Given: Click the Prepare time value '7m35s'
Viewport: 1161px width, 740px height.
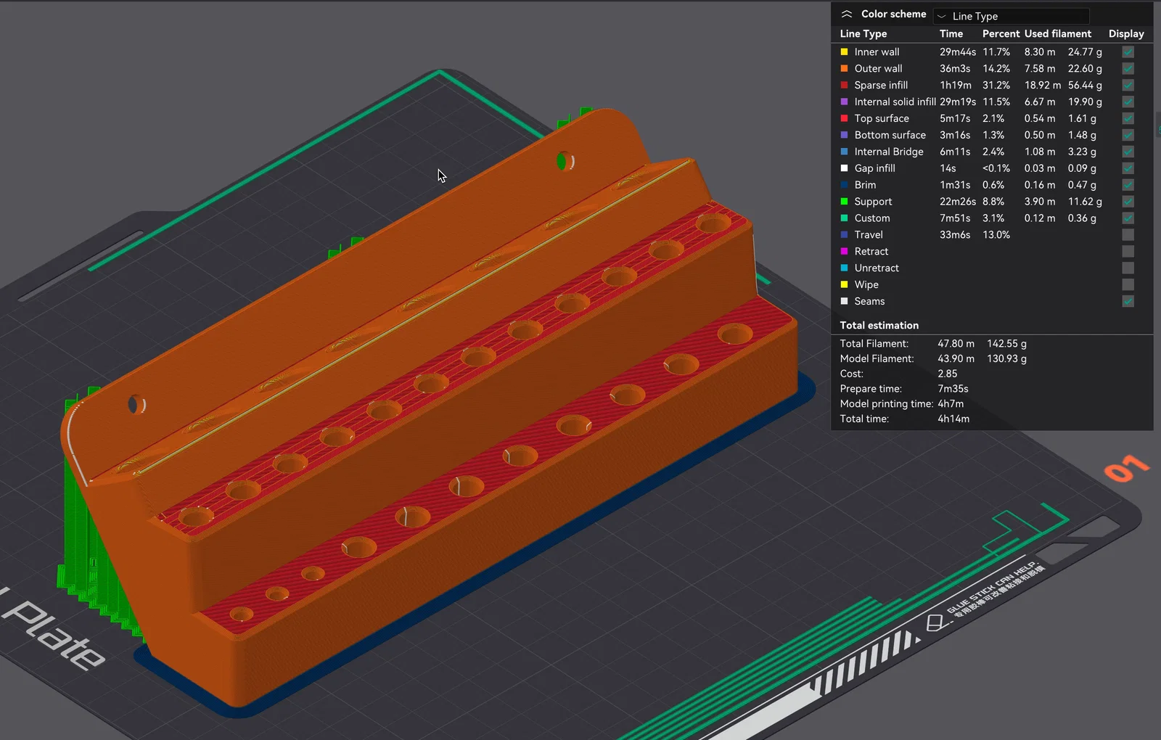Looking at the screenshot, I should (953, 390).
